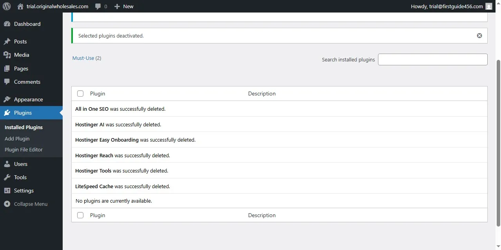This screenshot has width=501, height=250.
Task: Open the Users icon in the sidebar
Action: point(8,164)
